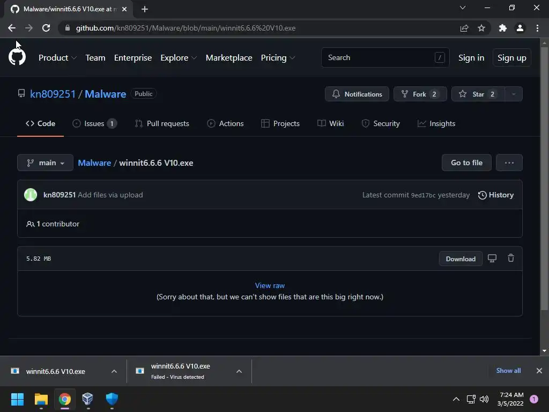This screenshot has width=549, height=412.
Task: Click Marketplace in the top navigation
Action: click(x=229, y=58)
